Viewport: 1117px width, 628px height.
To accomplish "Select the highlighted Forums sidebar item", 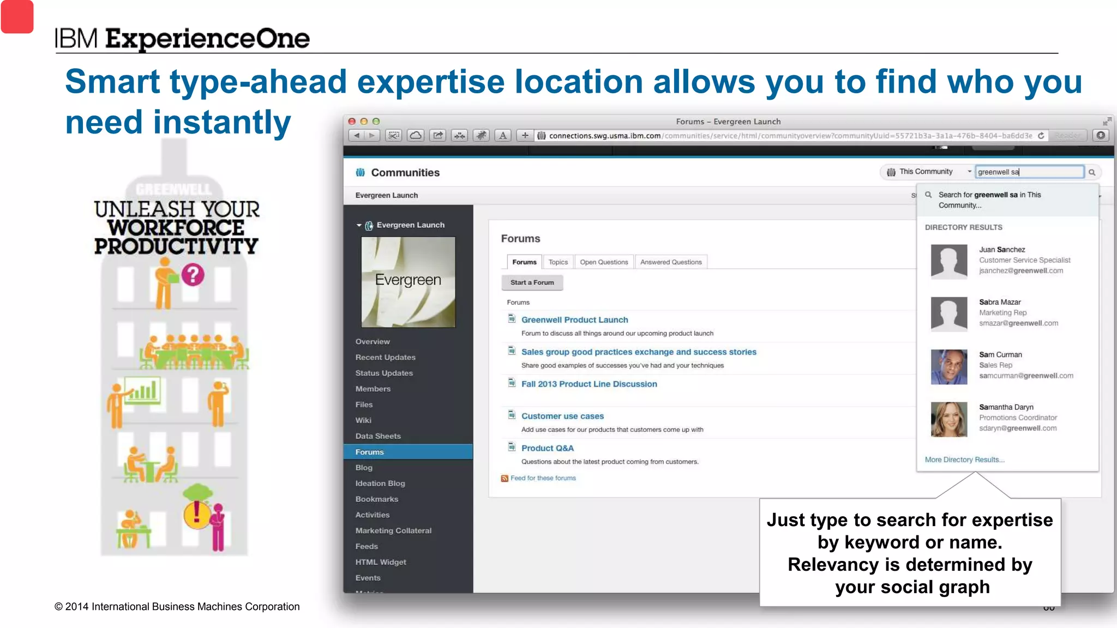I will point(408,452).
